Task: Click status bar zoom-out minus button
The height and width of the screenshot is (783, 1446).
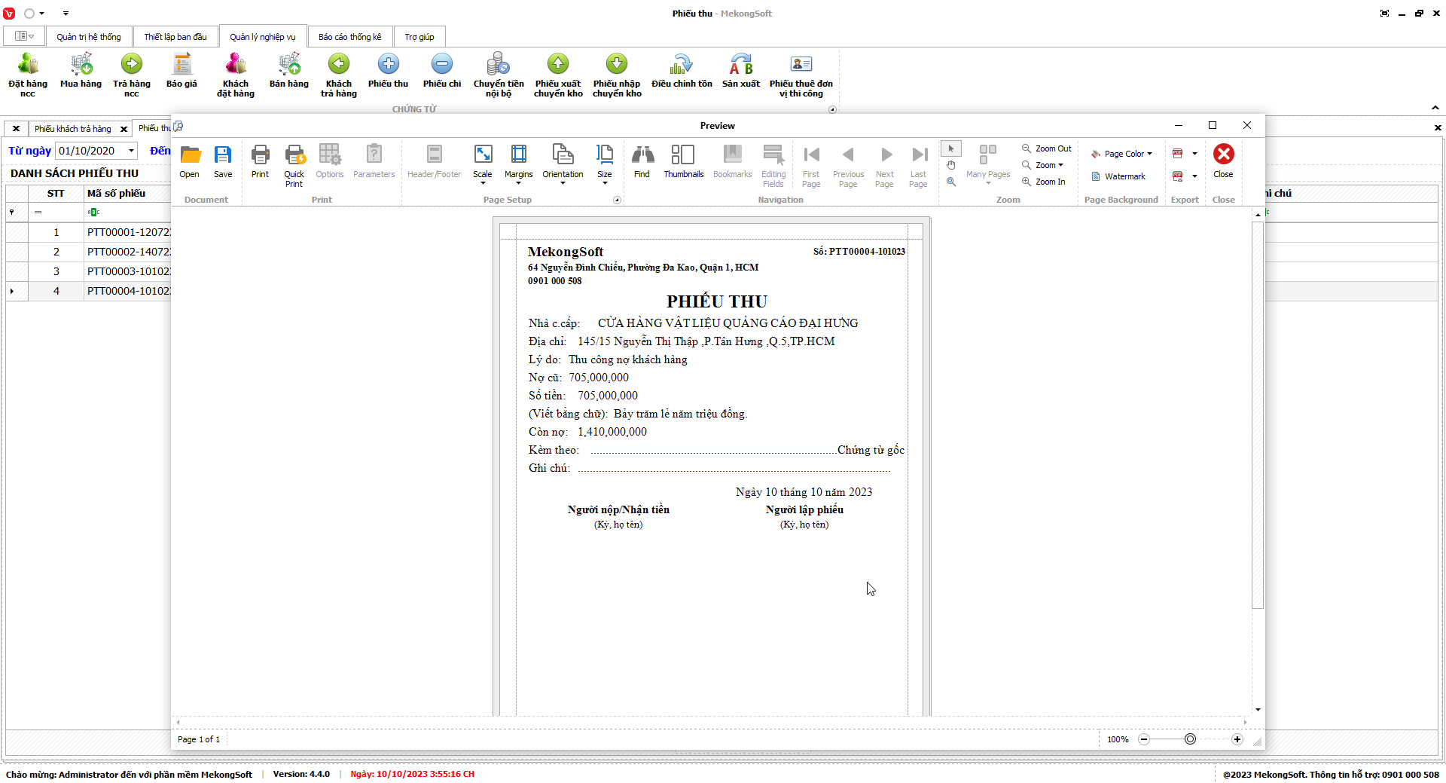Action: pyautogui.click(x=1144, y=739)
